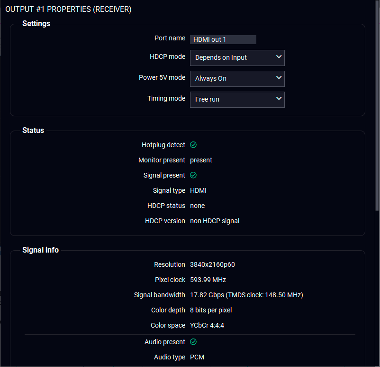Click the PCM audio type value
Viewport: 380px width, 367px height.
point(197,357)
